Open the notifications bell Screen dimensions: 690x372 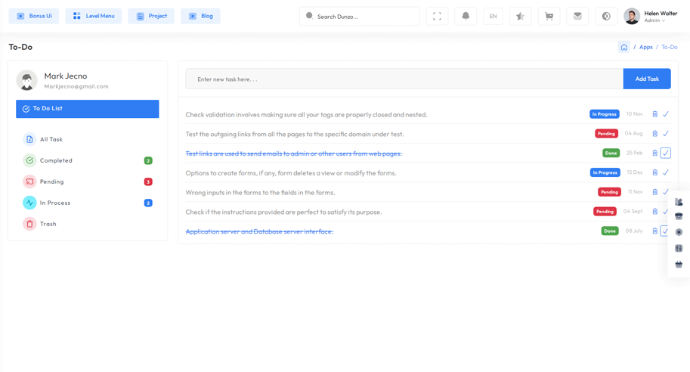pos(466,16)
